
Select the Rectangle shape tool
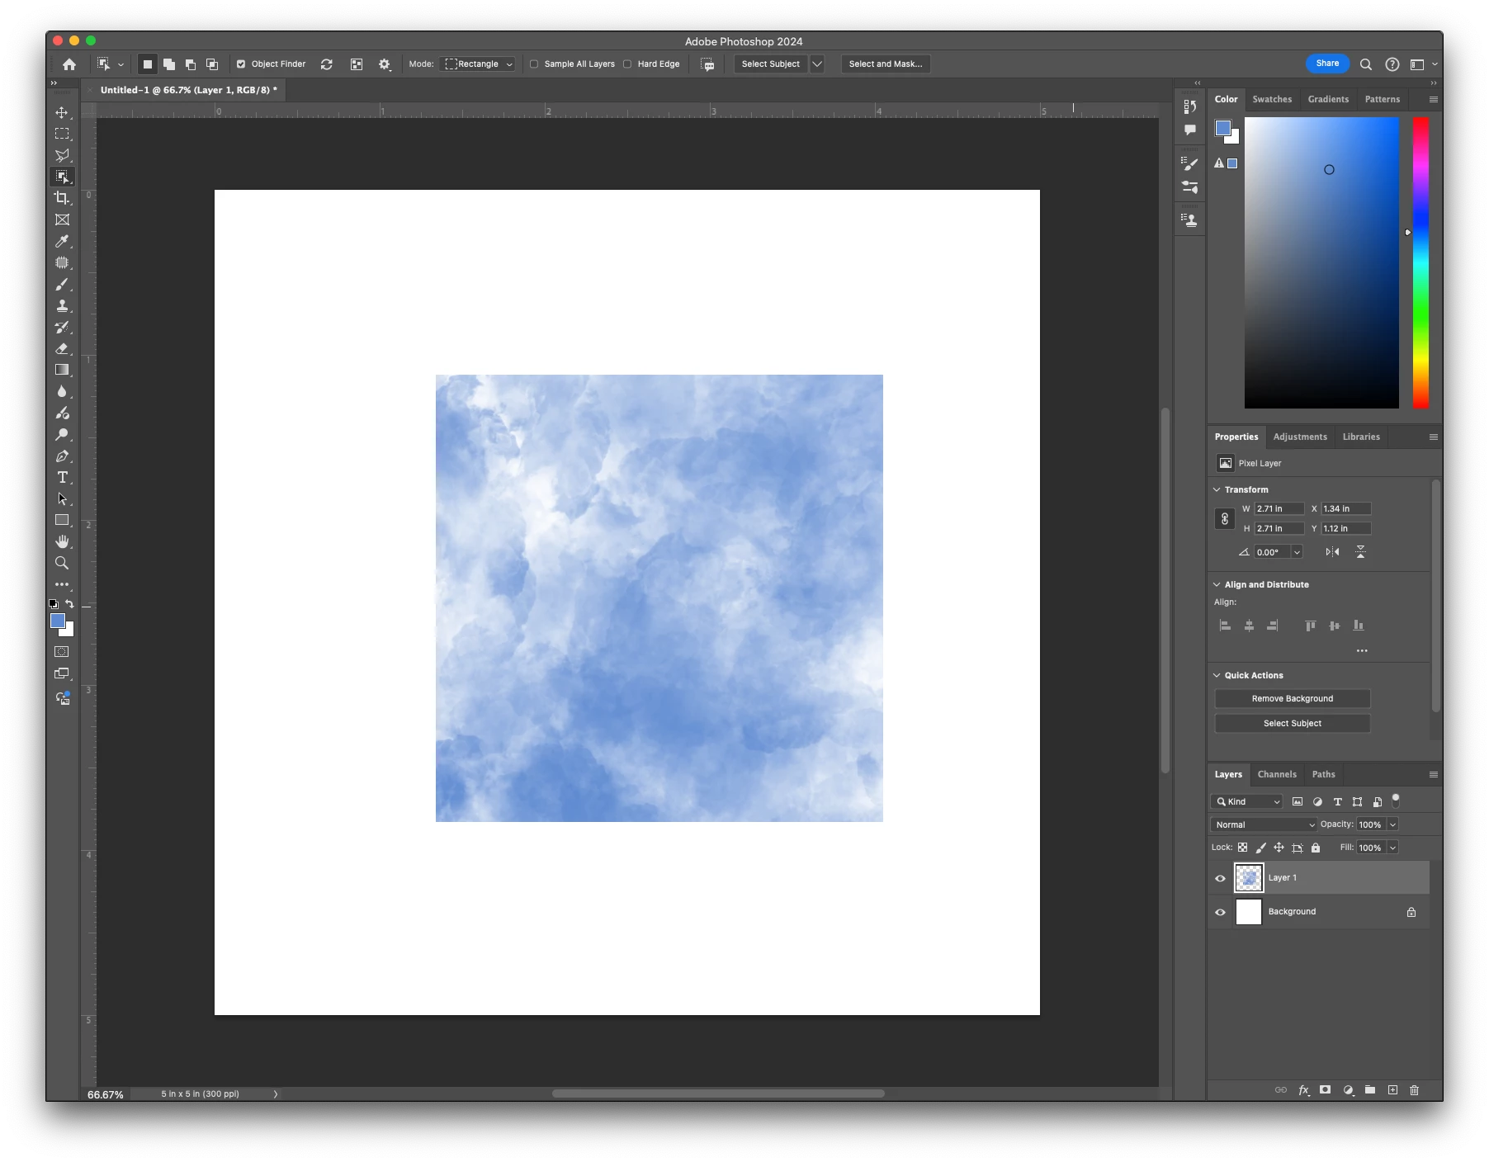click(62, 520)
